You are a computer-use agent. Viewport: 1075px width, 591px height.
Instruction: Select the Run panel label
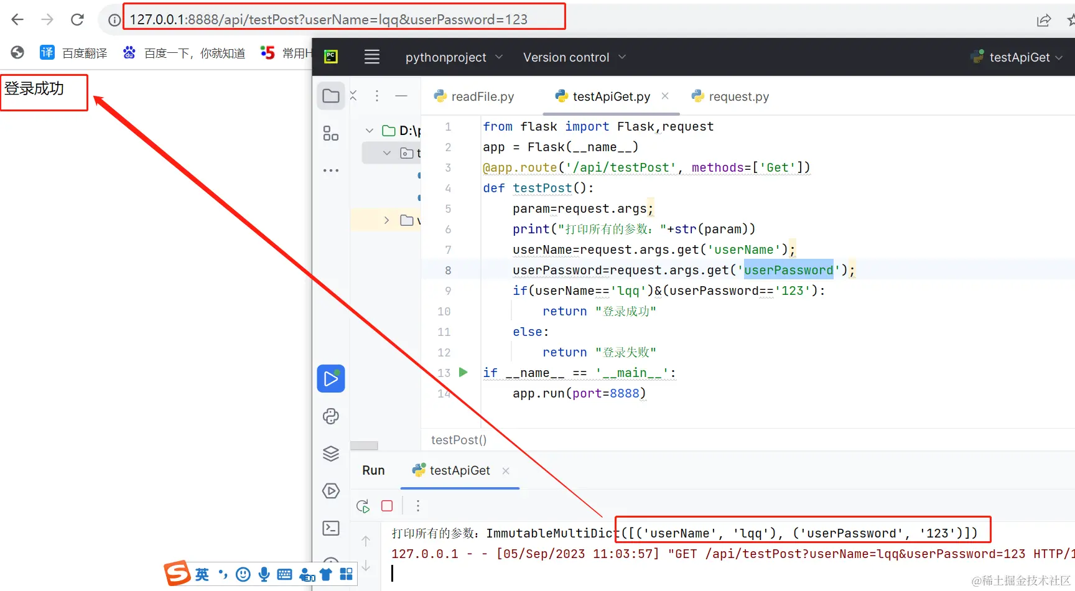tap(373, 470)
